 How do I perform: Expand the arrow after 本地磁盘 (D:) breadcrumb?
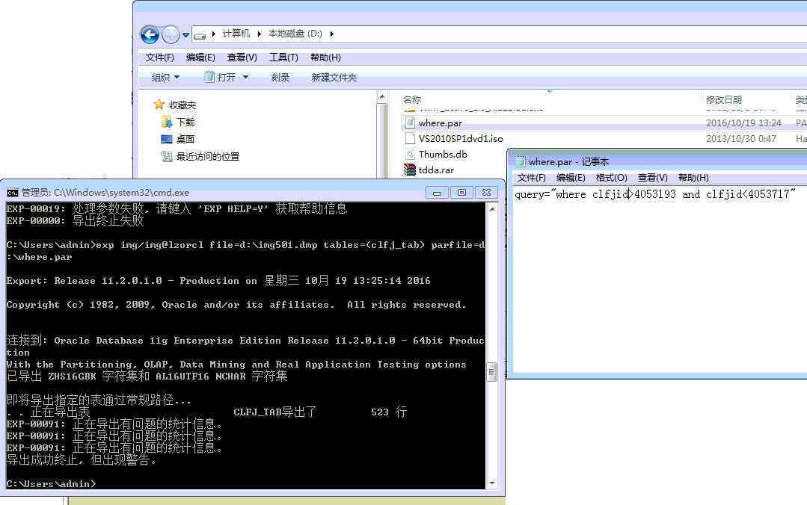[331, 34]
